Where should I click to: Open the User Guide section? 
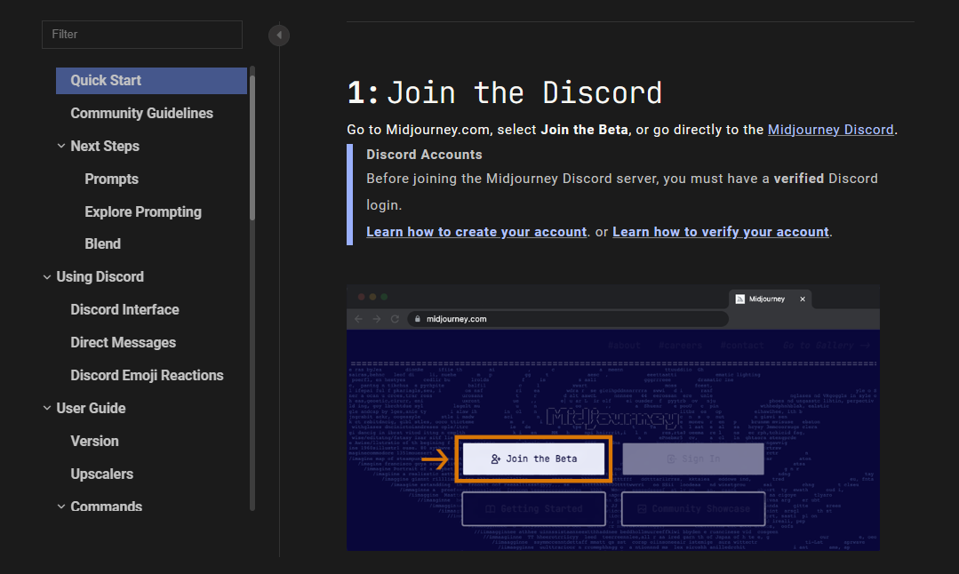pos(92,409)
